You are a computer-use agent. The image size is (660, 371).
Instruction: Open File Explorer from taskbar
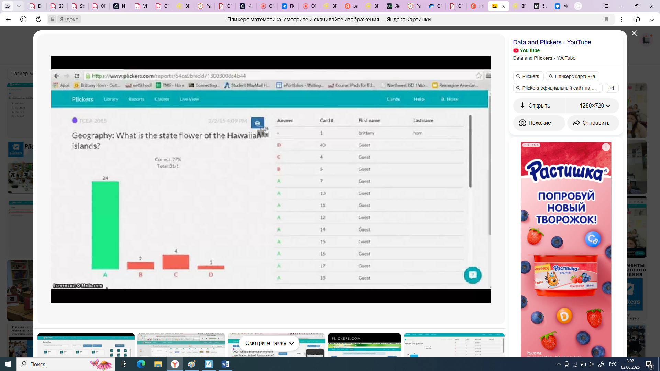[x=158, y=364]
